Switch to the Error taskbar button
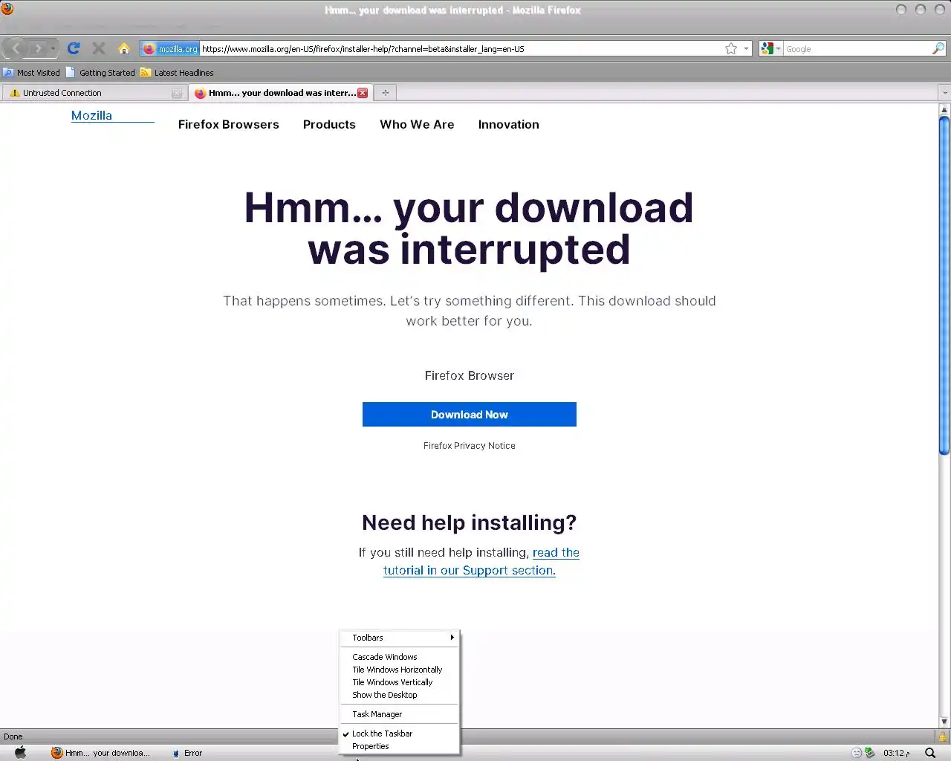This screenshot has height=761, width=951. 187,753
